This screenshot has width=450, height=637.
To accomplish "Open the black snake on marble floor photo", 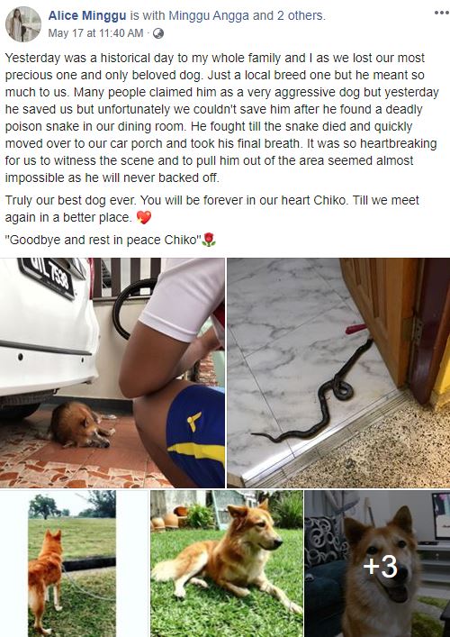I will [338, 372].
